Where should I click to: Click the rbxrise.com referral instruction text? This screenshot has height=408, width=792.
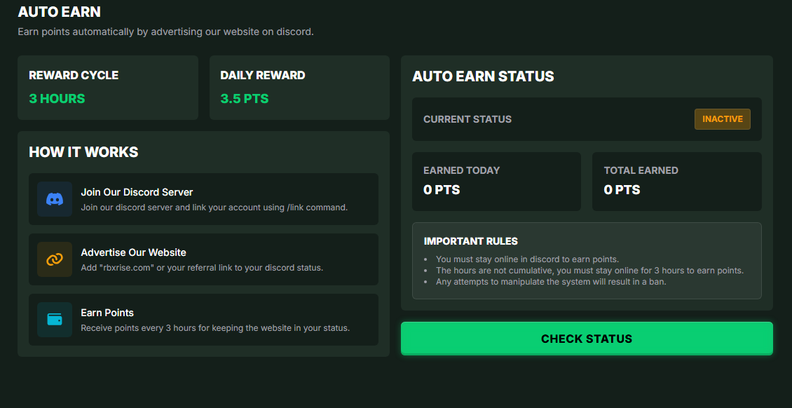pyautogui.click(x=202, y=268)
